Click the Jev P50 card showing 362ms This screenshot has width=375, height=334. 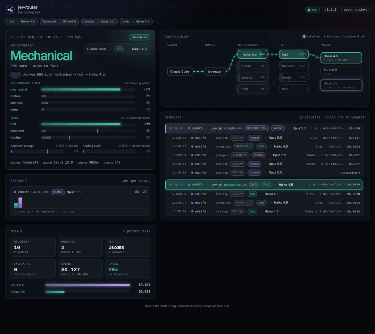pos(127,247)
